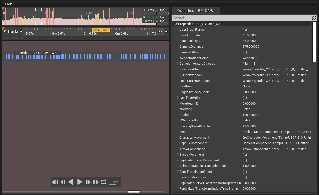The image size is (319, 195).
Task: Toggle playback looping
Action: coord(104,182)
